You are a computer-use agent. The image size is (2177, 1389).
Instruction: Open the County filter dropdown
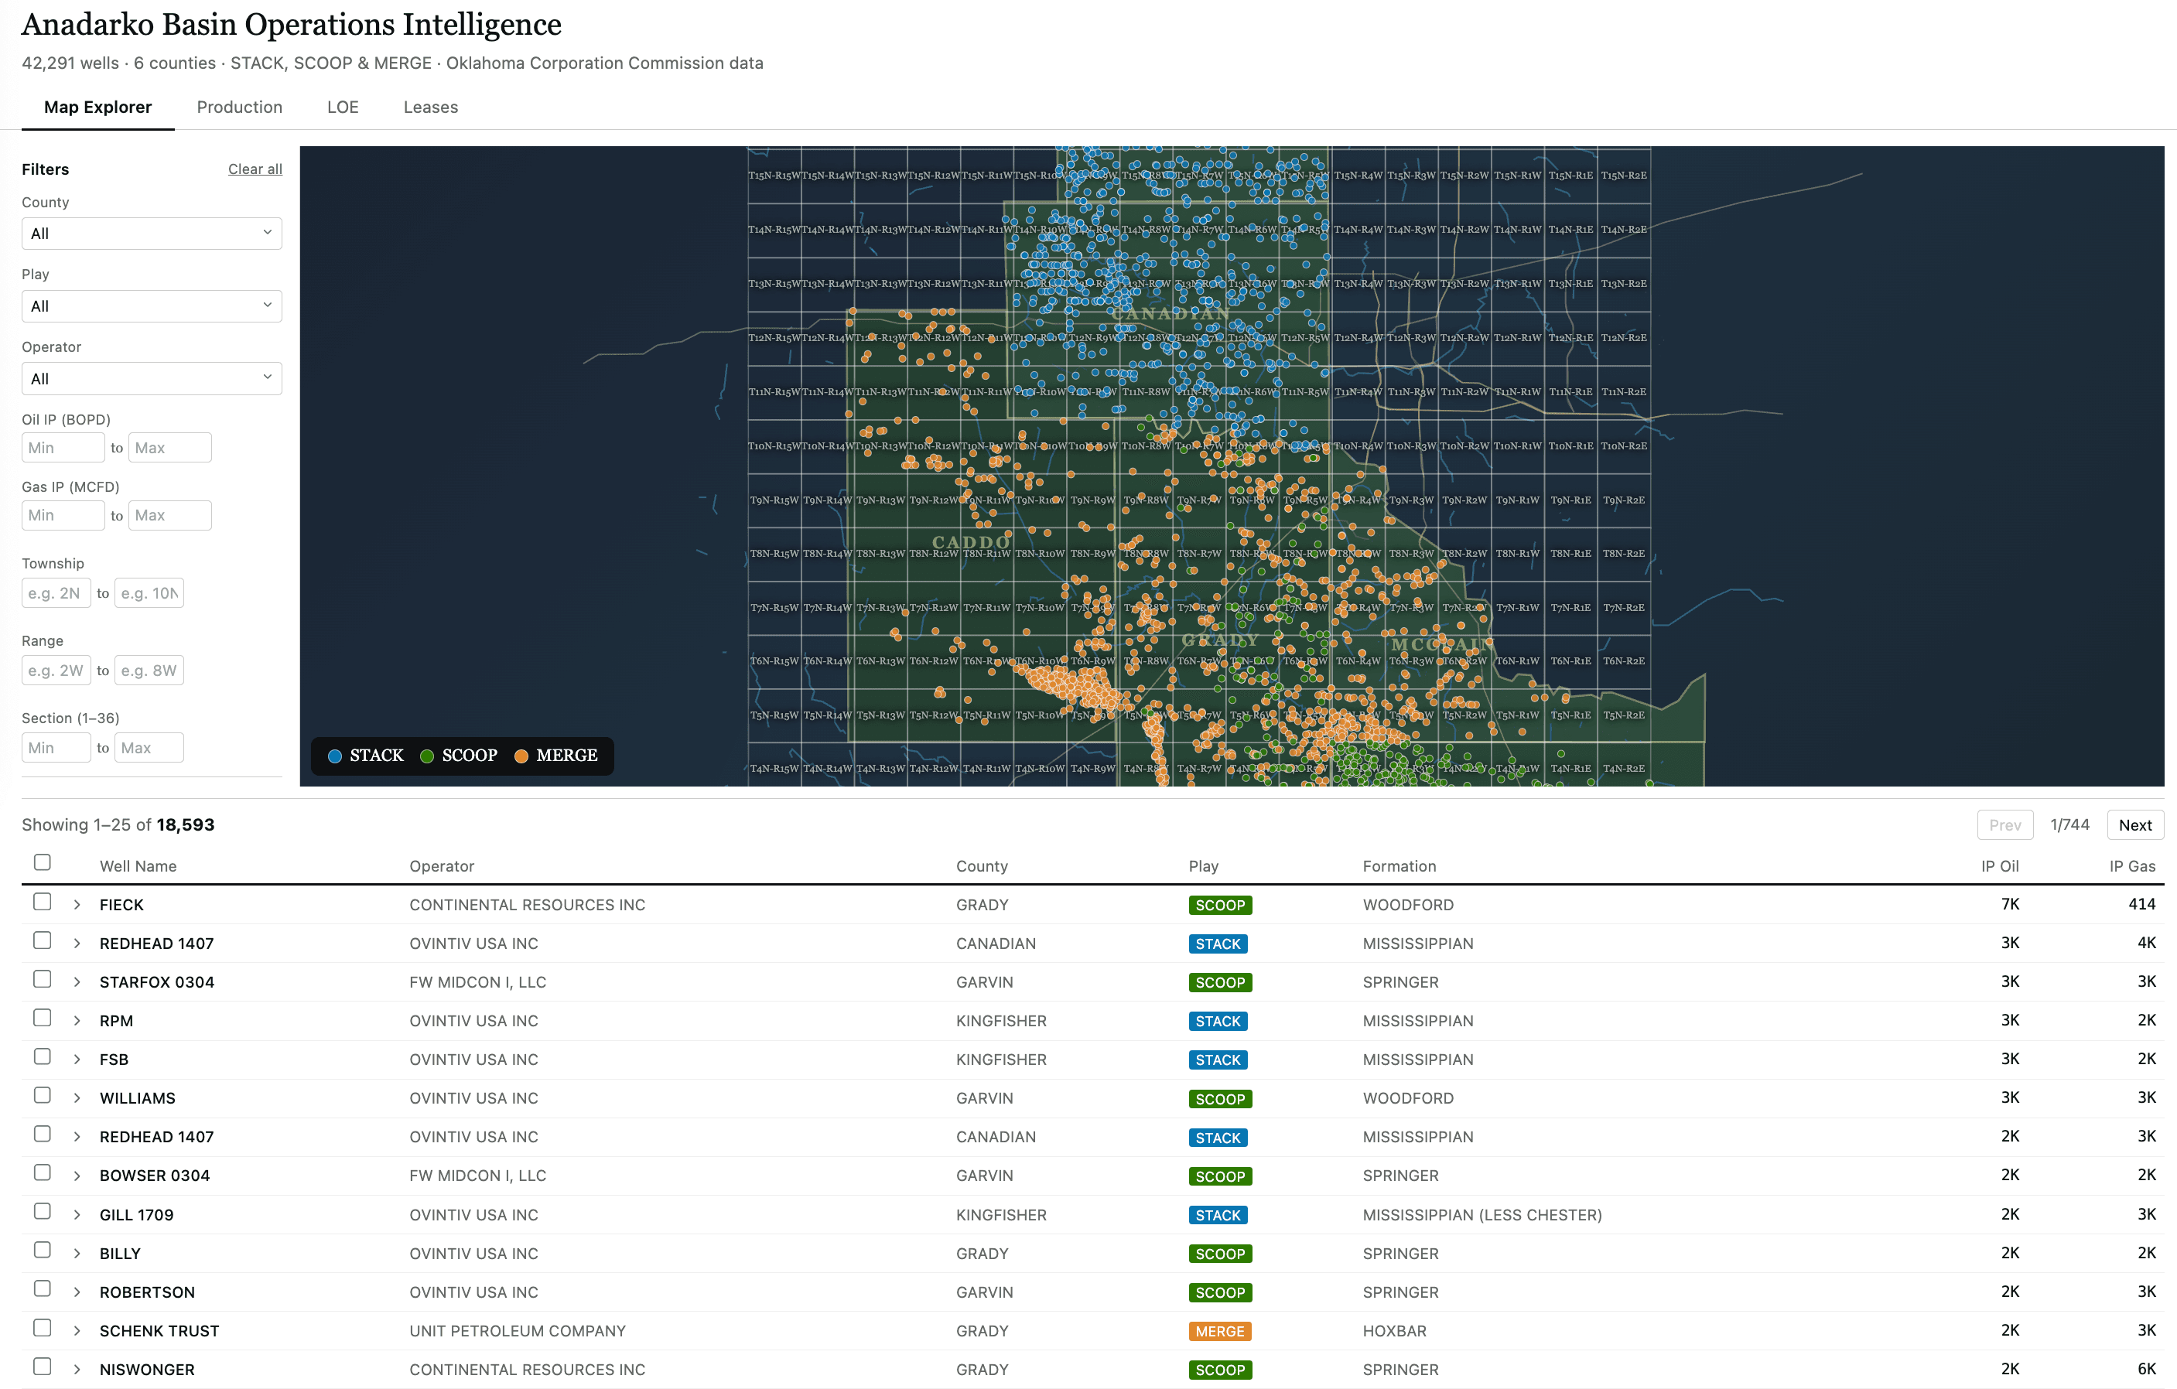[x=151, y=233]
